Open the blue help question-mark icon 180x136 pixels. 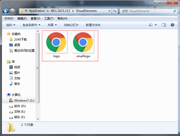pos(172,25)
